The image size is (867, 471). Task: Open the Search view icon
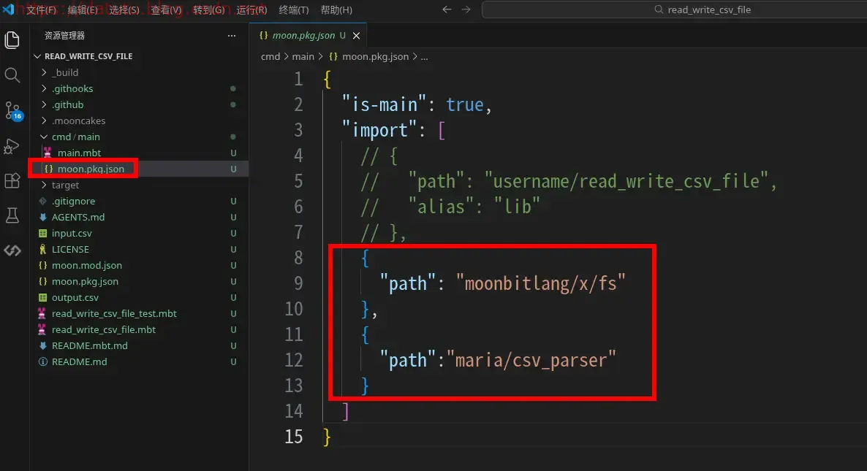[x=12, y=75]
